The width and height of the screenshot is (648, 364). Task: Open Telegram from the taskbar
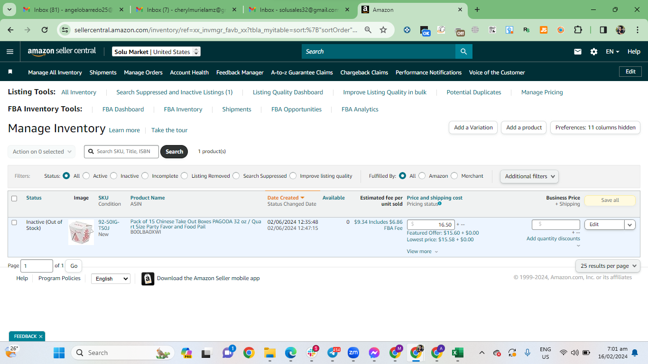pos(333,353)
